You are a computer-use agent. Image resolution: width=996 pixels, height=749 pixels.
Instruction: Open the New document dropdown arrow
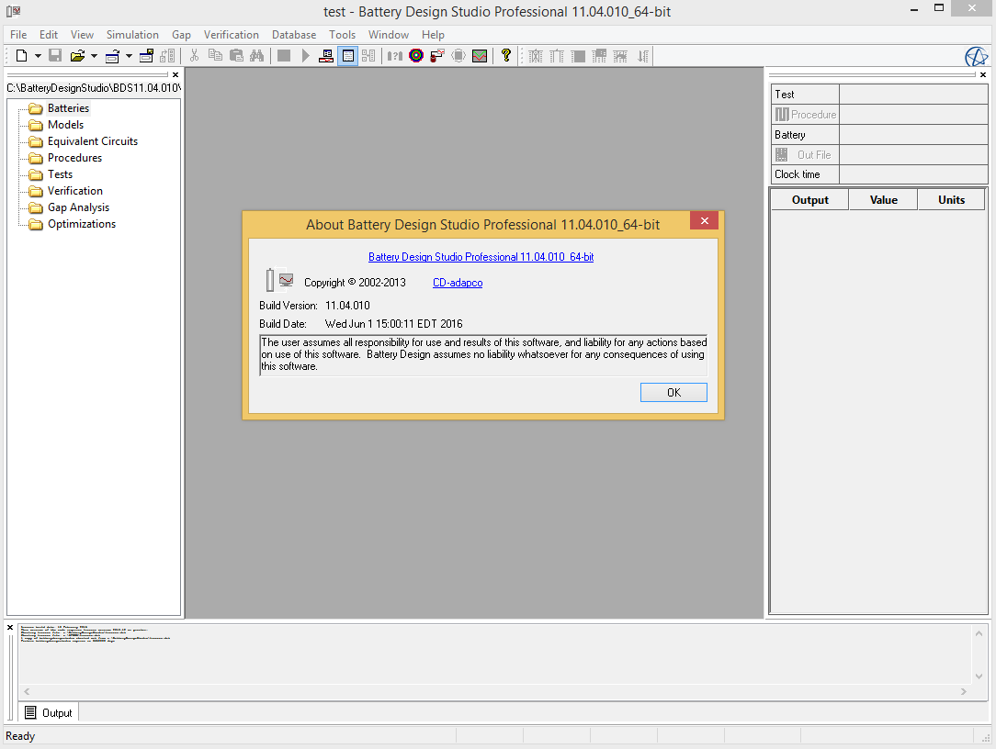(x=38, y=56)
